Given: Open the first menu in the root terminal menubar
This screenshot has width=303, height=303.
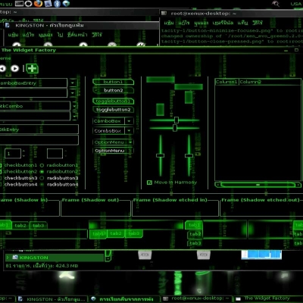Looking at the screenshot, I should click(x=169, y=23).
